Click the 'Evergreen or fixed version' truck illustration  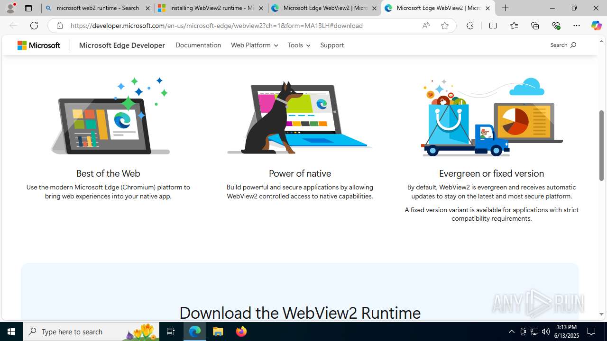tap(492, 117)
